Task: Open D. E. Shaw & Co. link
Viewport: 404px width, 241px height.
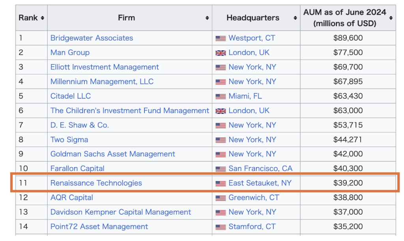Action: 80,125
